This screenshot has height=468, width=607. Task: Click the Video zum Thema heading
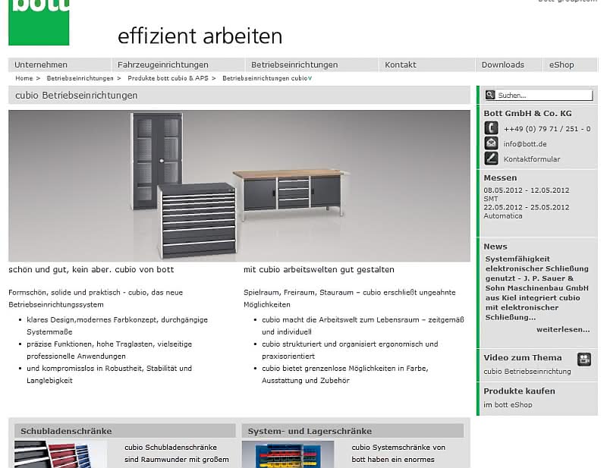pyautogui.click(x=523, y=358)
